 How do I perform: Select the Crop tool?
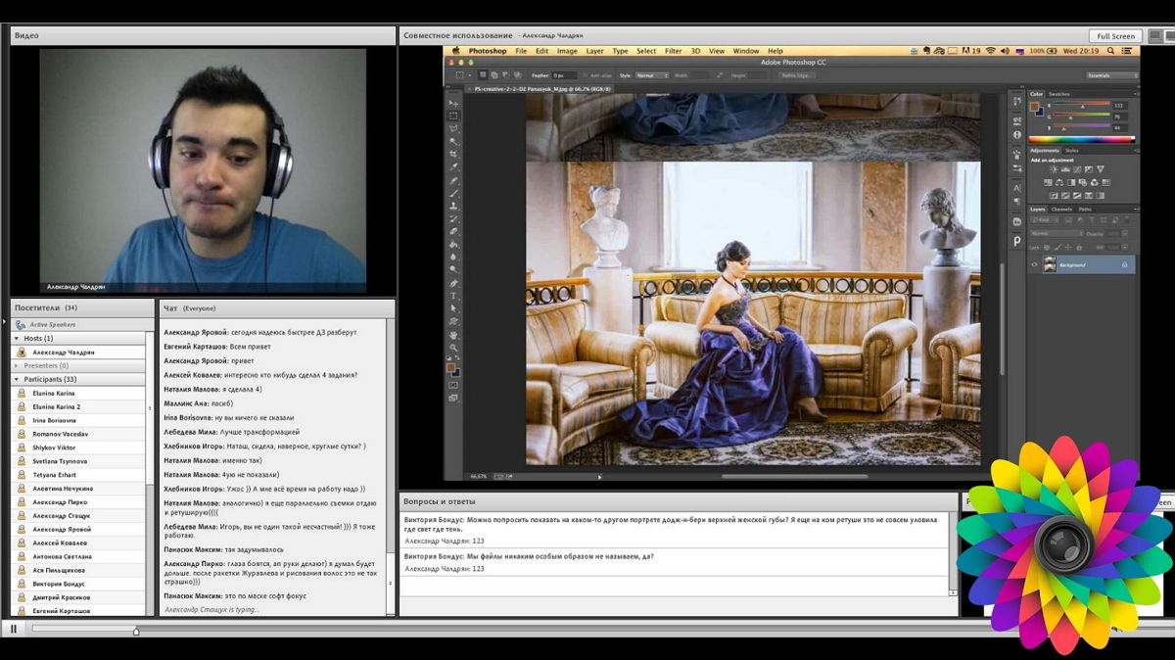[x=453, y=155]
